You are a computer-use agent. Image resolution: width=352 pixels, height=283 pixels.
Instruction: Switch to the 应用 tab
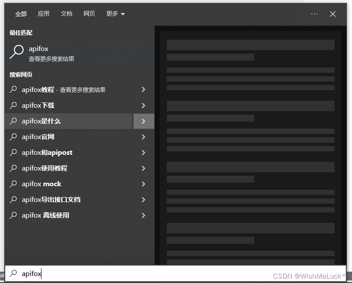click(x=44, y=14)
